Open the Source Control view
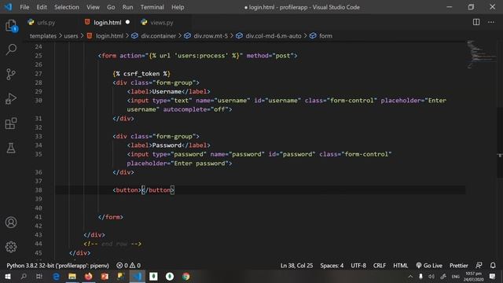The height and width of the screenshot is (283, 503). coord(11,74)
